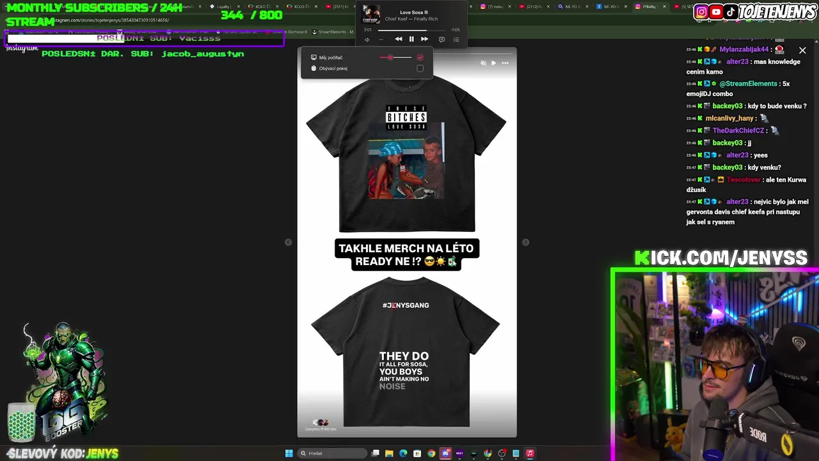Viewport: 819px width, 461px height.
Task: Launch Microsoft Edge from the taskbar
Action: tap(403, 453)
